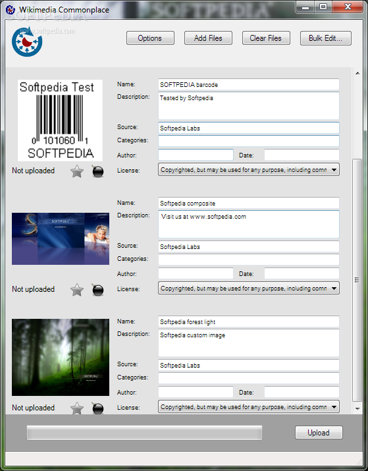Click the star icon for Softpedia forest light
This screenshot has width=368, height=471.
click(x=77, y=408)
